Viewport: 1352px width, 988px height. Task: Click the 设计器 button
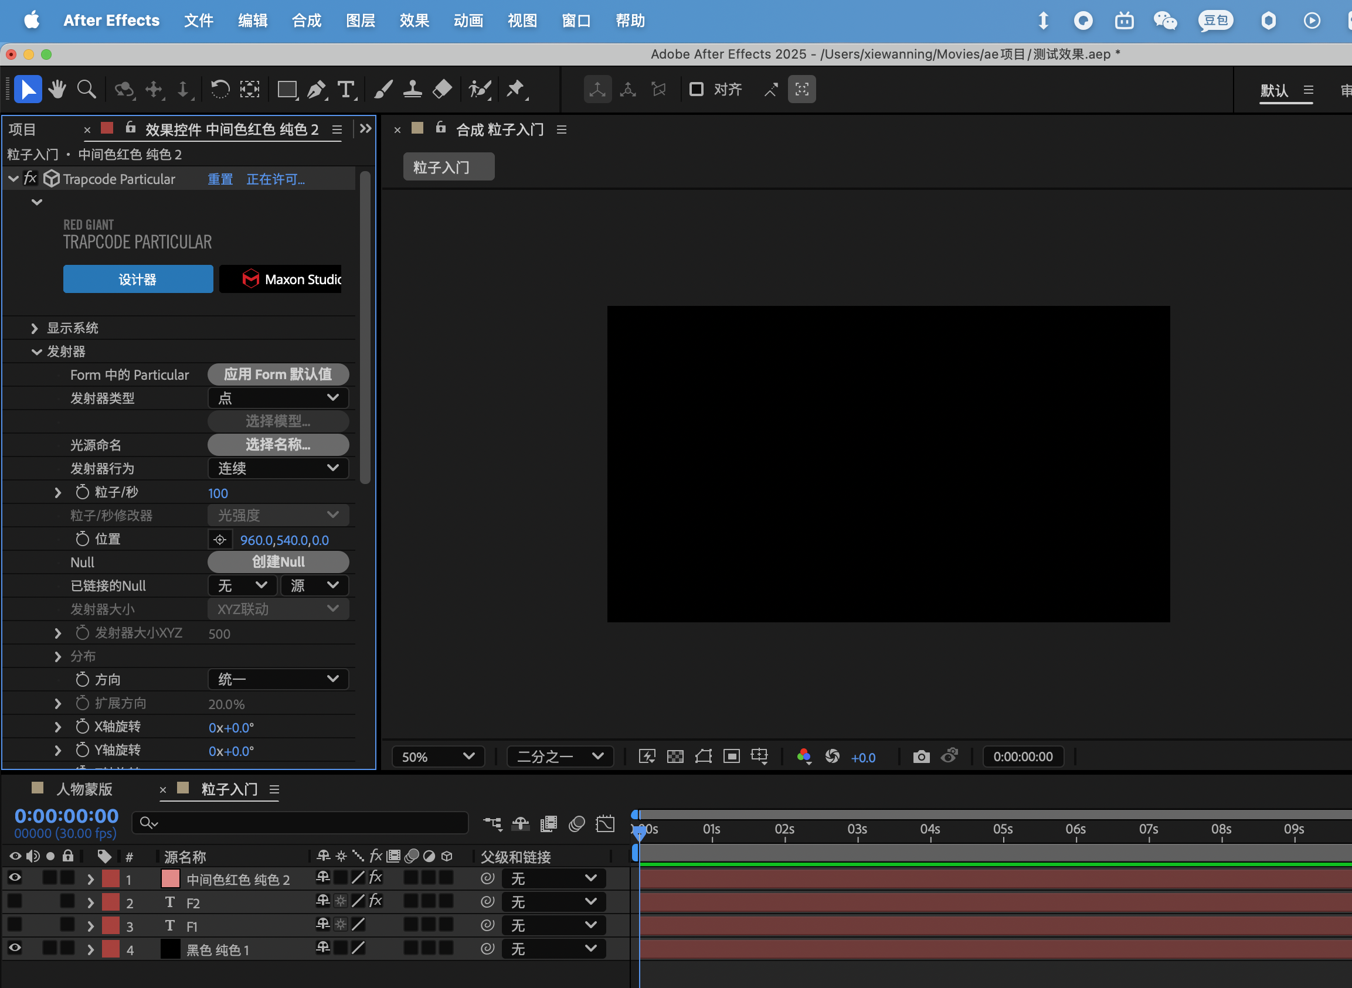click(138, 280)
